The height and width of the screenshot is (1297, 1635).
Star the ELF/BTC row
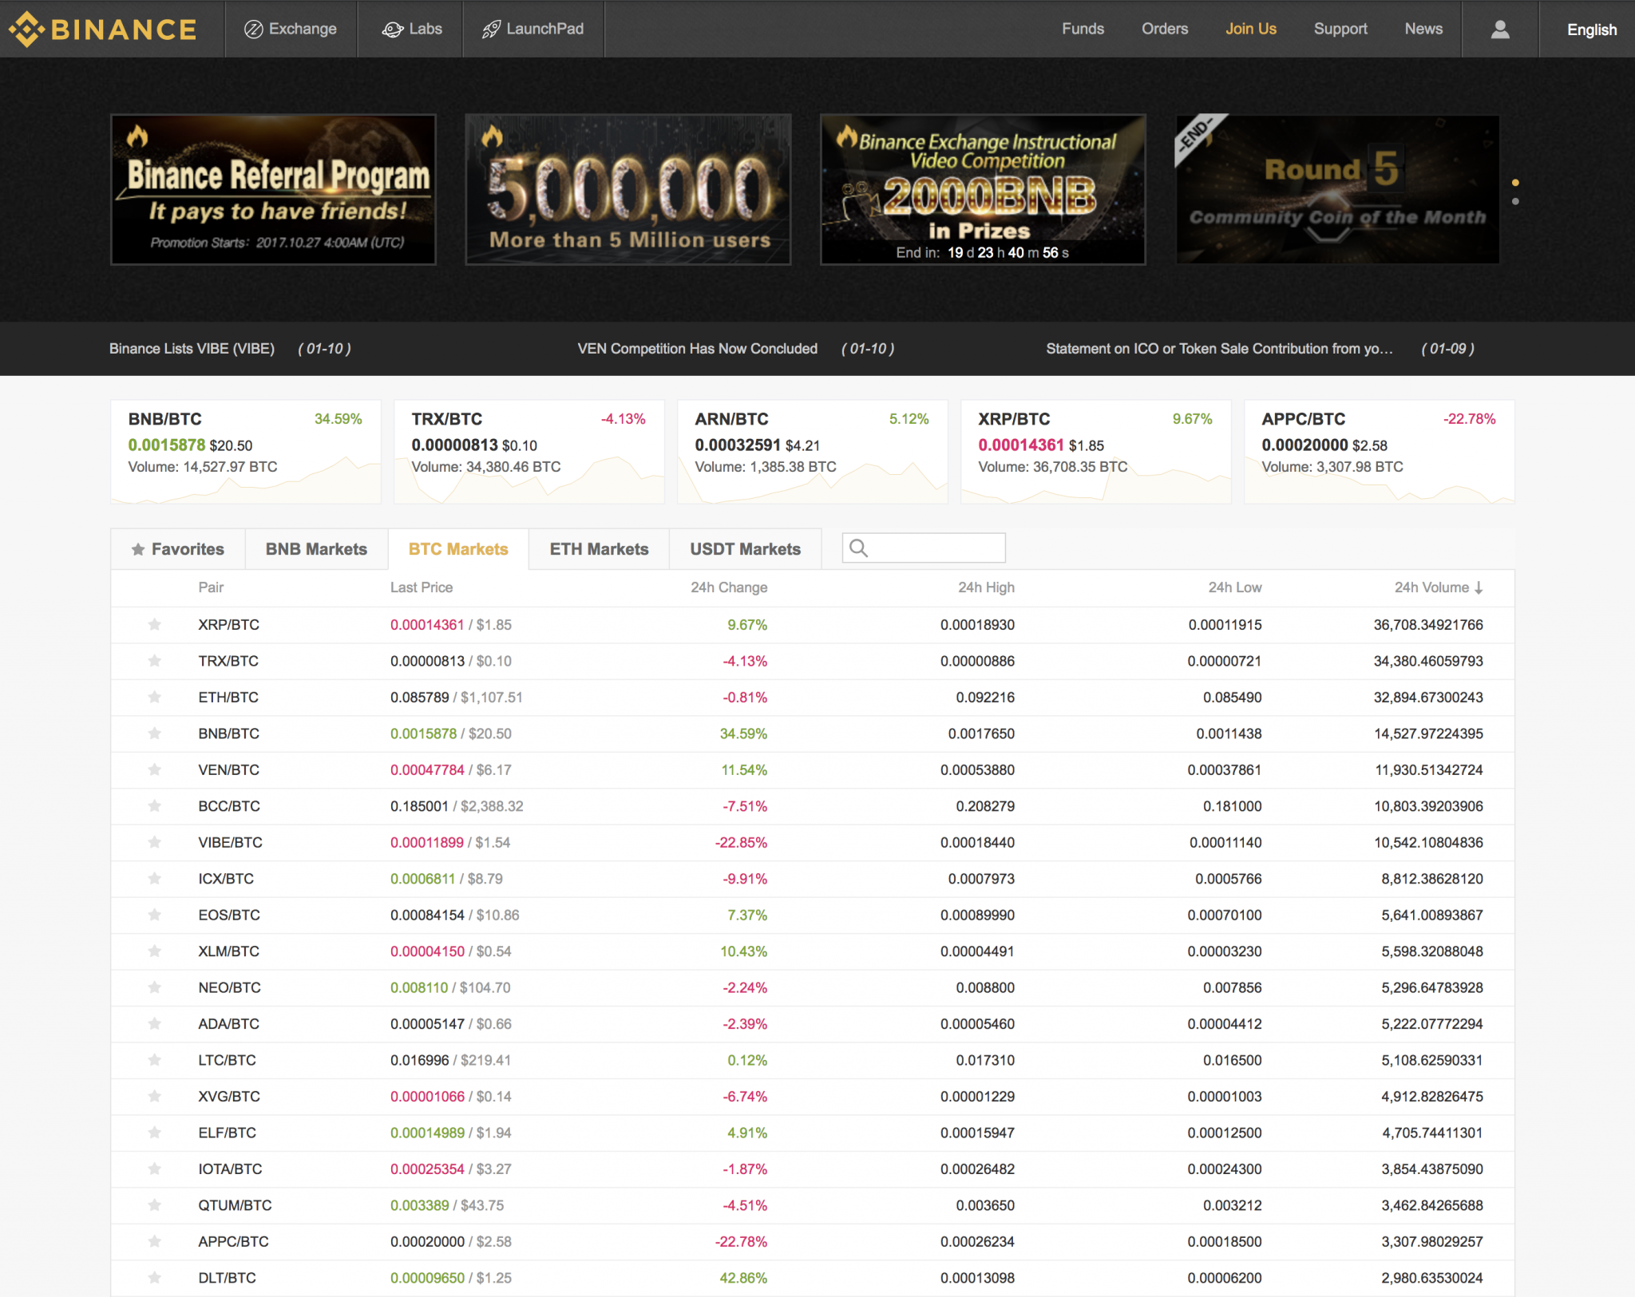click(155, 1133)
